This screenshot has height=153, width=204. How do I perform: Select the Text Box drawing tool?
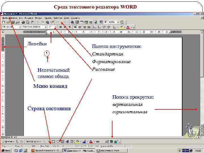[x=62, y=141]
